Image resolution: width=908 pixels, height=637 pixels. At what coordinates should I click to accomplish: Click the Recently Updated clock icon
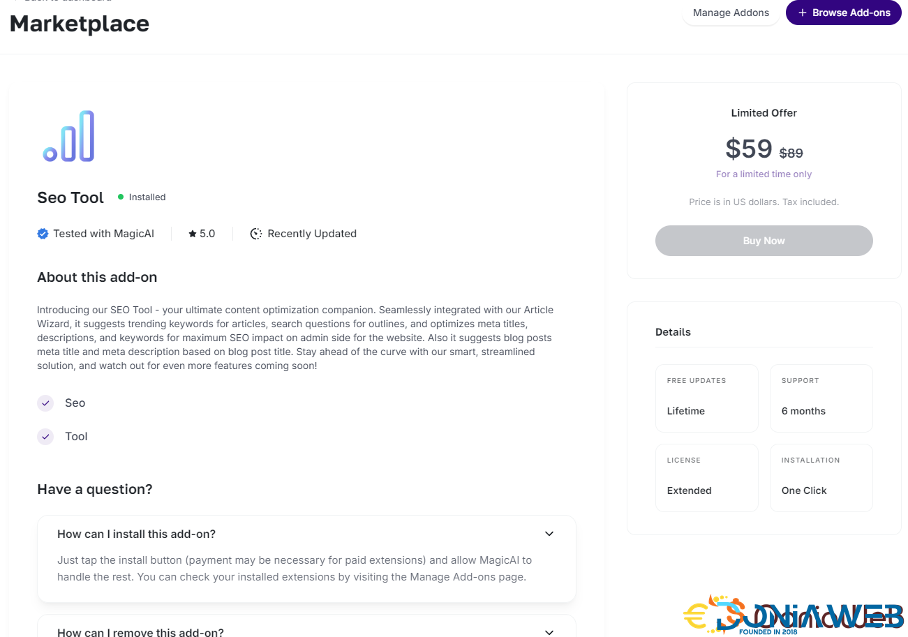click(256, 234)
